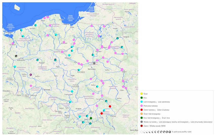Click the orange Śryż i lód brzegowy swatch
Image resolution: width=215 pixels, height=135 pixels.
click(142, 114)
